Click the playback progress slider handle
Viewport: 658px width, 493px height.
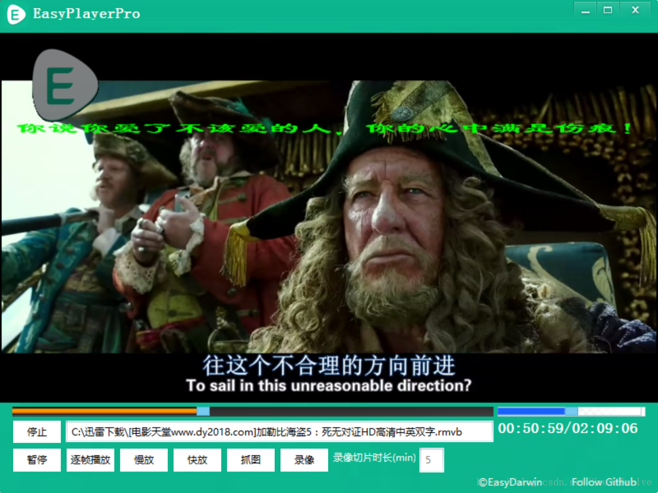coord(203,411)
